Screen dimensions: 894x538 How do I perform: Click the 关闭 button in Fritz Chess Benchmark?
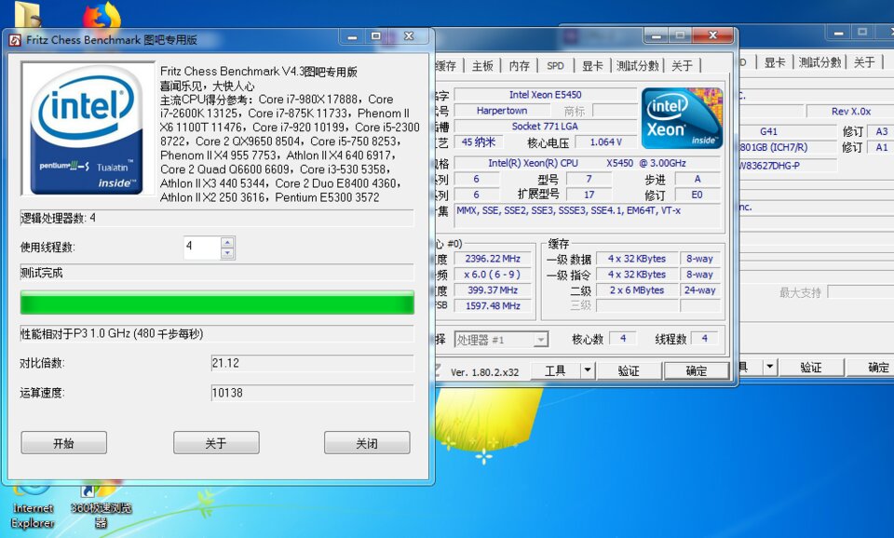coord(367,443)
